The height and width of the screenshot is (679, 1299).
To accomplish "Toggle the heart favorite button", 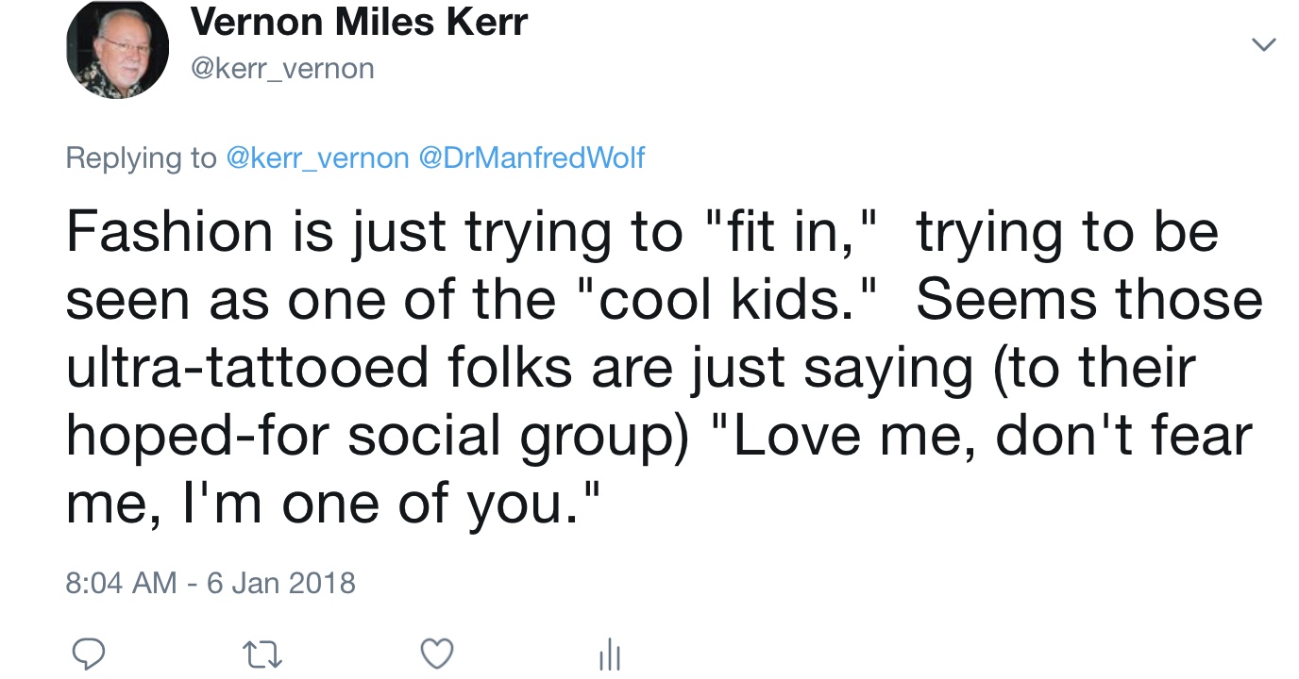I will (436, 654).
